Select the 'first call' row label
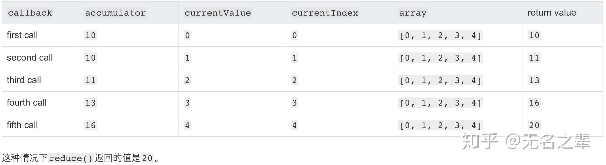This screenshot has height=165, width=606. tap(22, 35)
